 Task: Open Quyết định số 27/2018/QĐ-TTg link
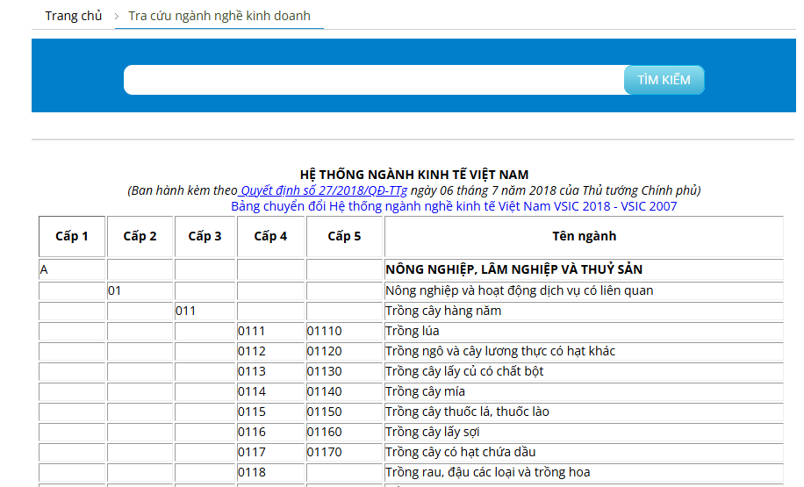[324, 190]
